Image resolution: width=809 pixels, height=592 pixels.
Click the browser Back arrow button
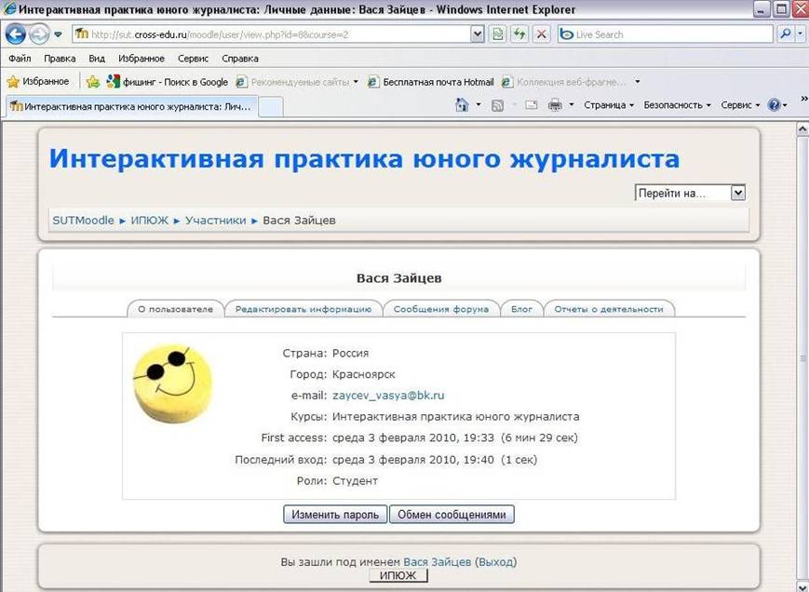click(x=16, y=34)
